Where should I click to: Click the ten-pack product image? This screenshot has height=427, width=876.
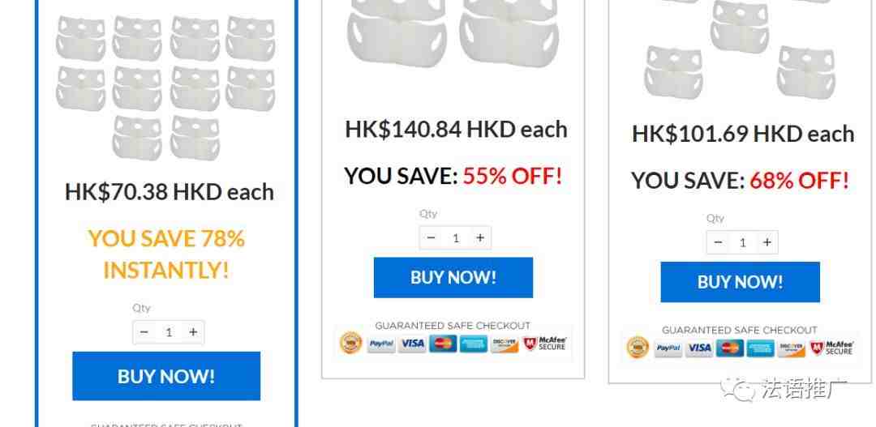click(166, 88)
